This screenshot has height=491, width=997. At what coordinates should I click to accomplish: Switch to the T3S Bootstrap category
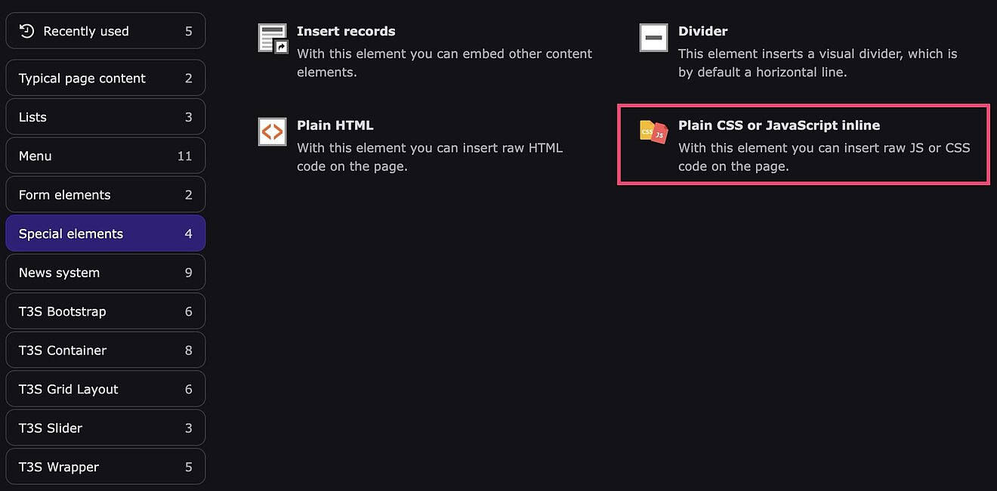click(x=105, y=312)
